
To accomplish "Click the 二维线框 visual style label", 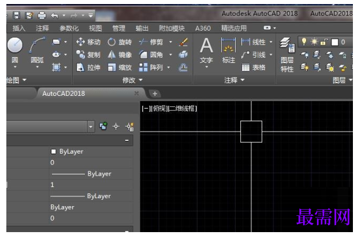I will [x=183, y=109].
